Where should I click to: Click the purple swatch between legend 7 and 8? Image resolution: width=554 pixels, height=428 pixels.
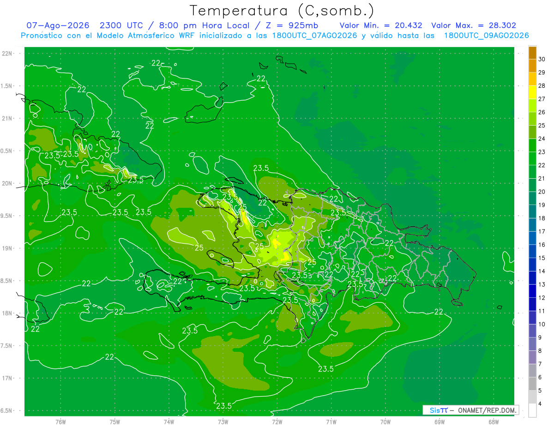coord(532,357)
